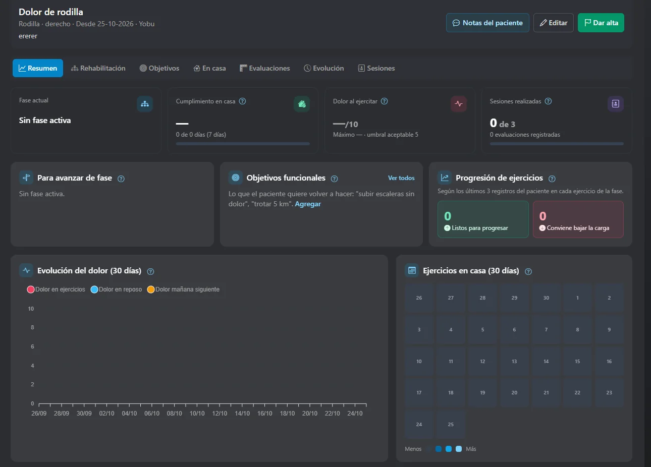Select day 15 in exercise calendar
The image size is (651, 467).
pos(577,362)
